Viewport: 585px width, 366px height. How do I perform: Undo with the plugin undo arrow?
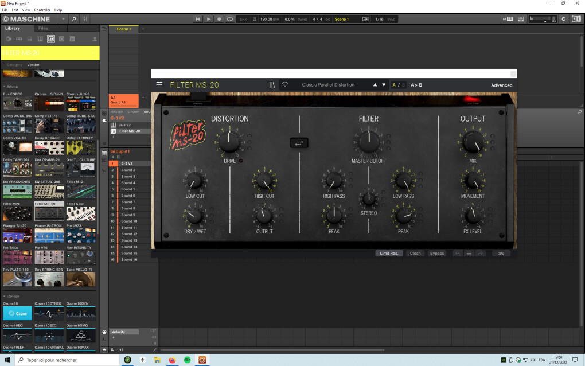[458, 254]
